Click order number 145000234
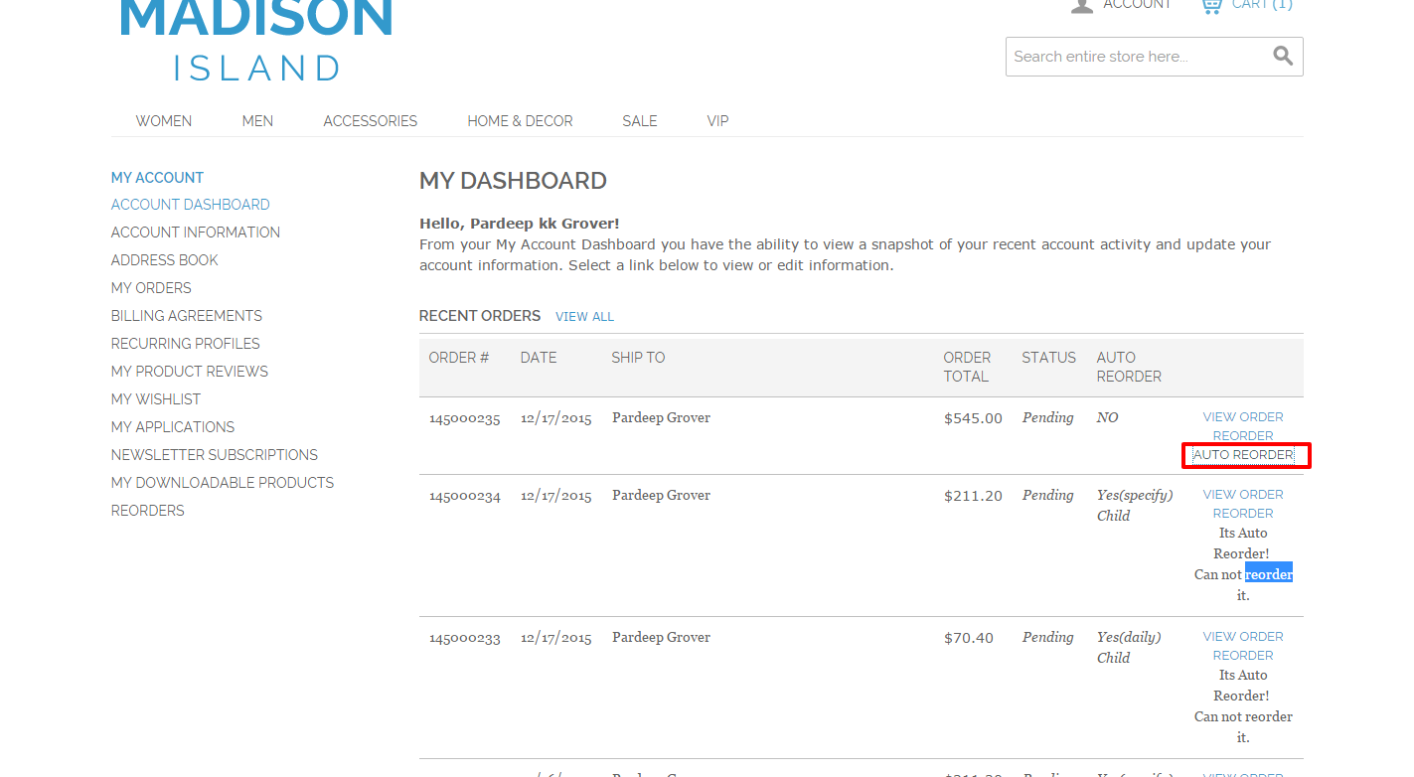 click(x=465, y=496)
